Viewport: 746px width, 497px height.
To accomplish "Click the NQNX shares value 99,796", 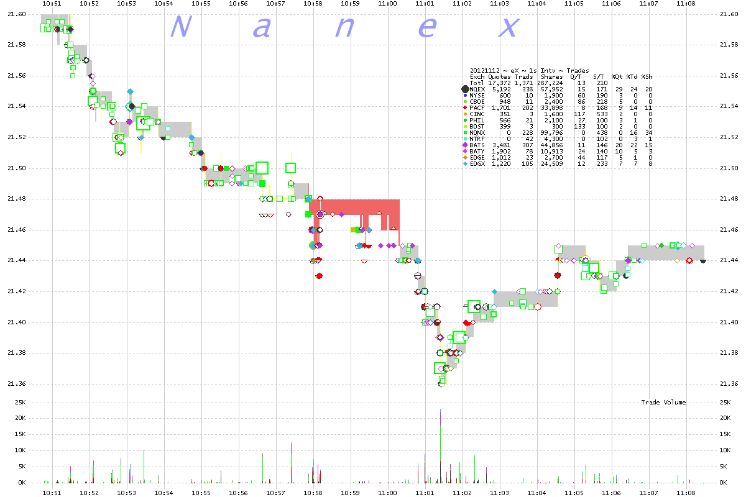I will pyautogui.click(x=551, y=133).
